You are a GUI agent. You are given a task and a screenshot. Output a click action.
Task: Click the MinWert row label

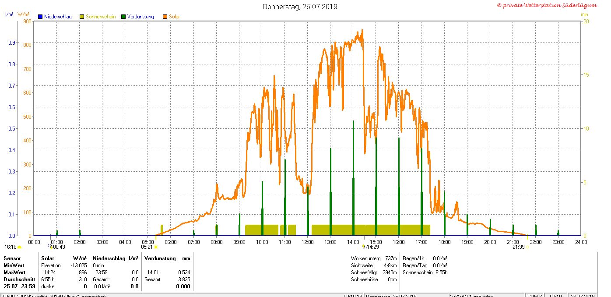[x=14, y=265]
